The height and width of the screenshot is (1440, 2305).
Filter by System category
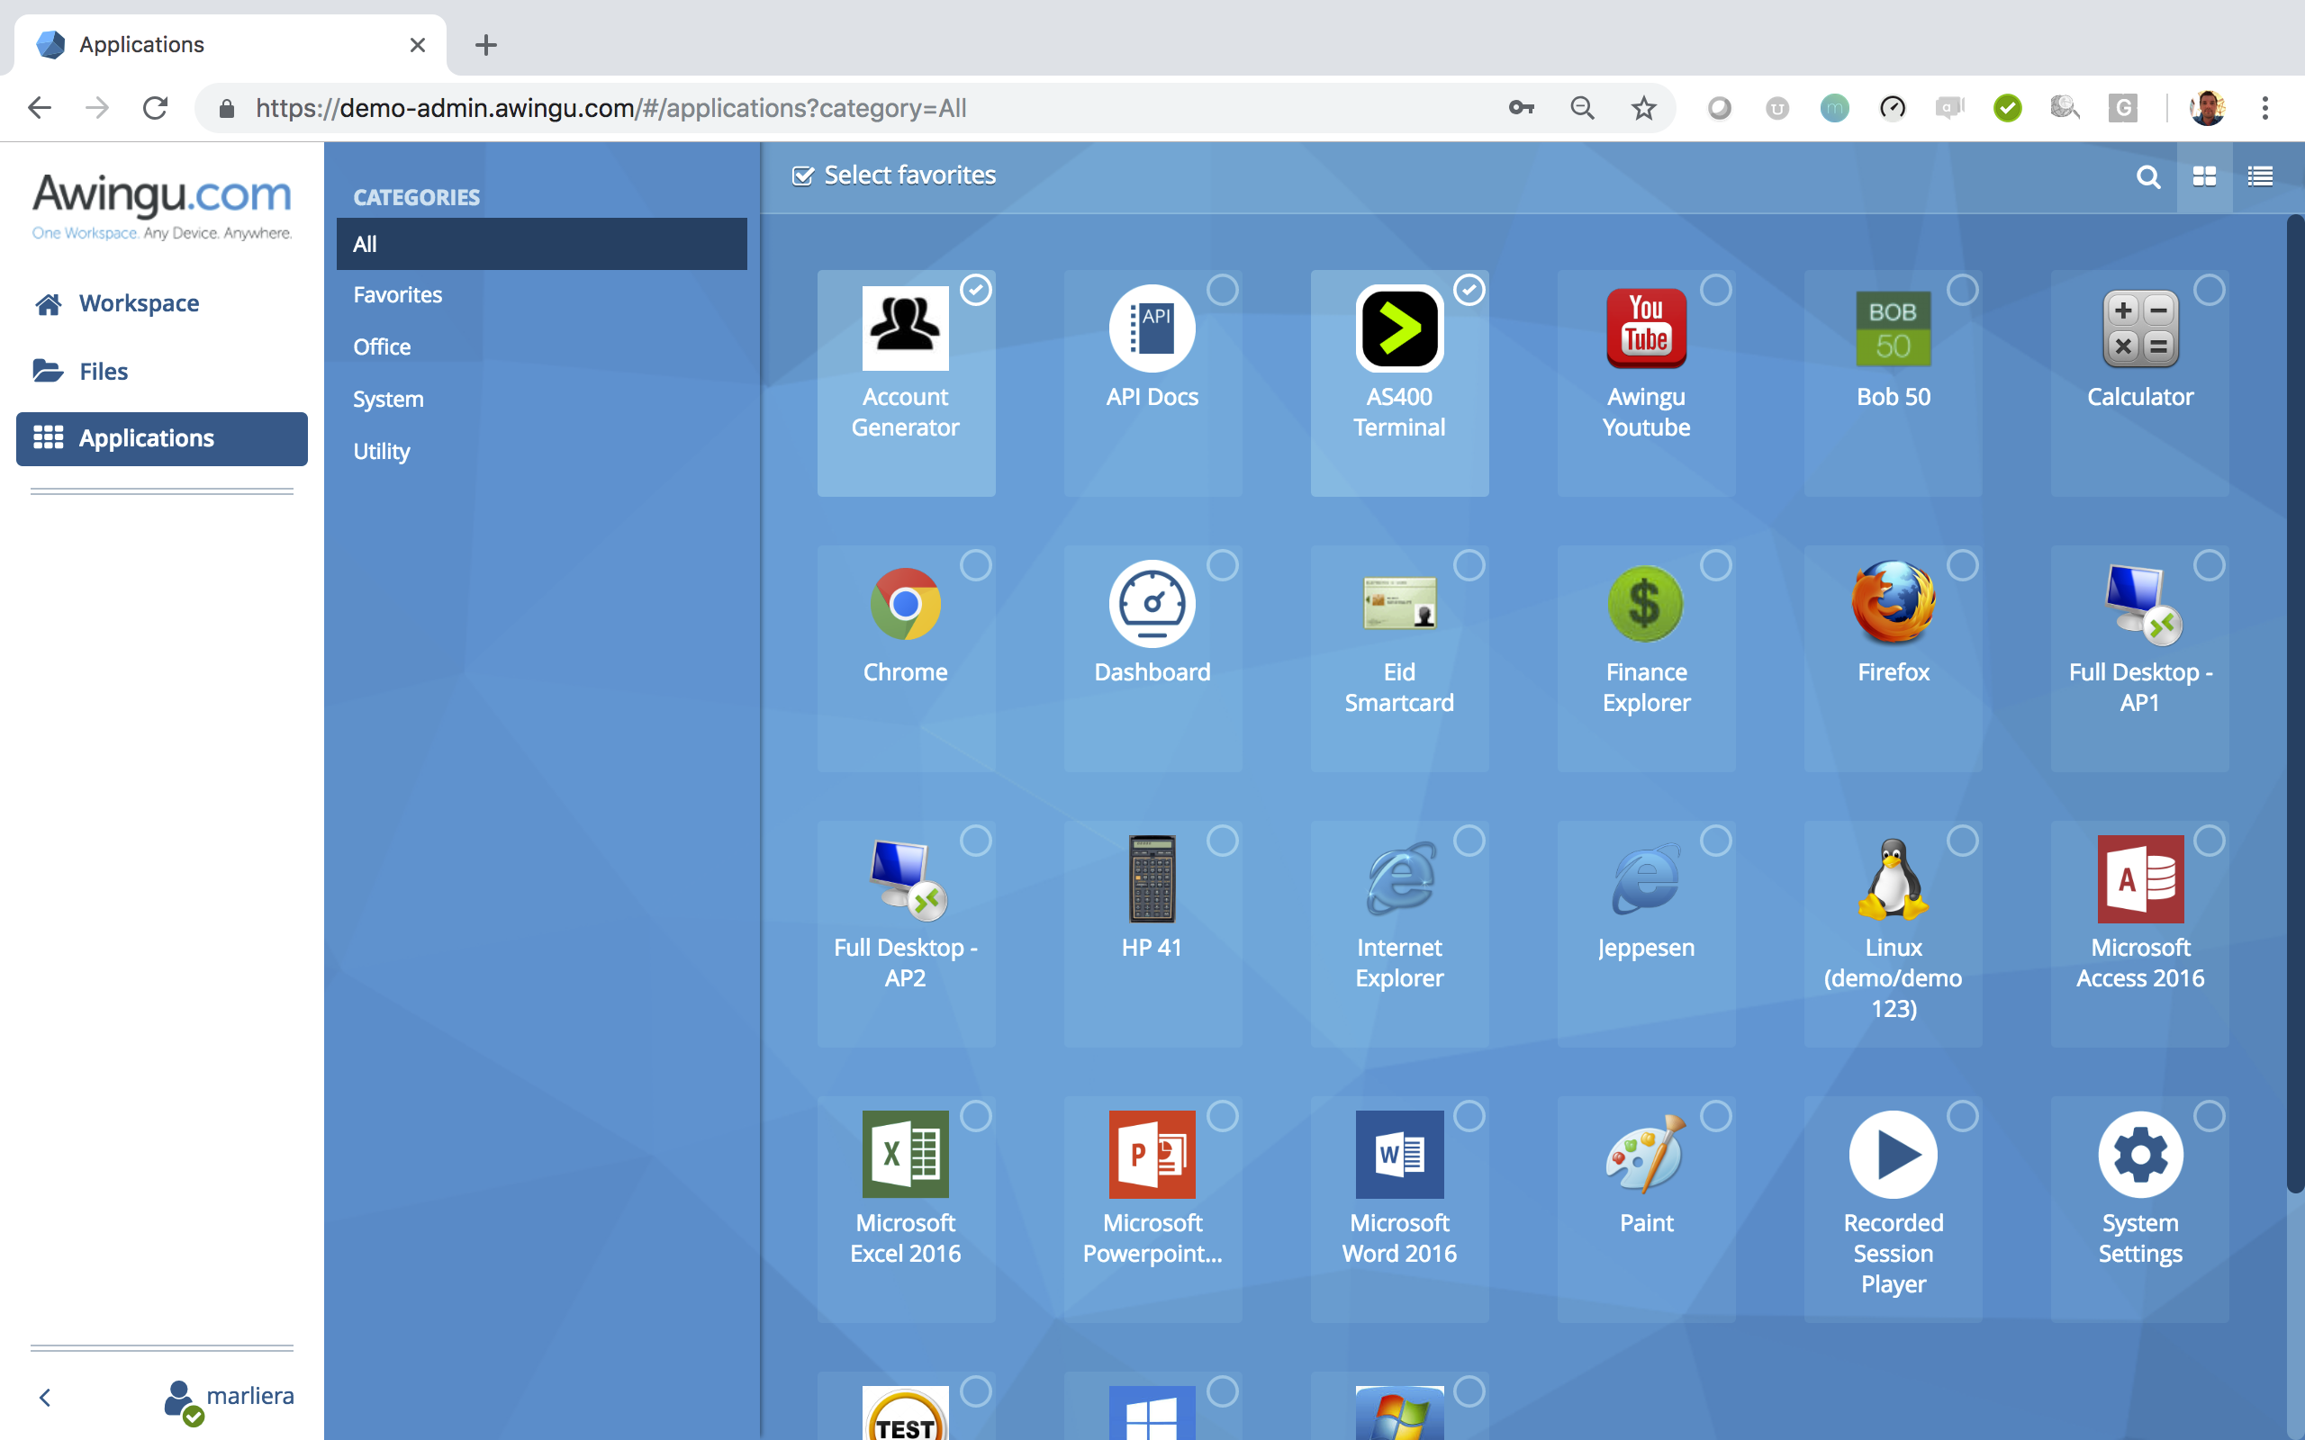click(x=541, y=399)
